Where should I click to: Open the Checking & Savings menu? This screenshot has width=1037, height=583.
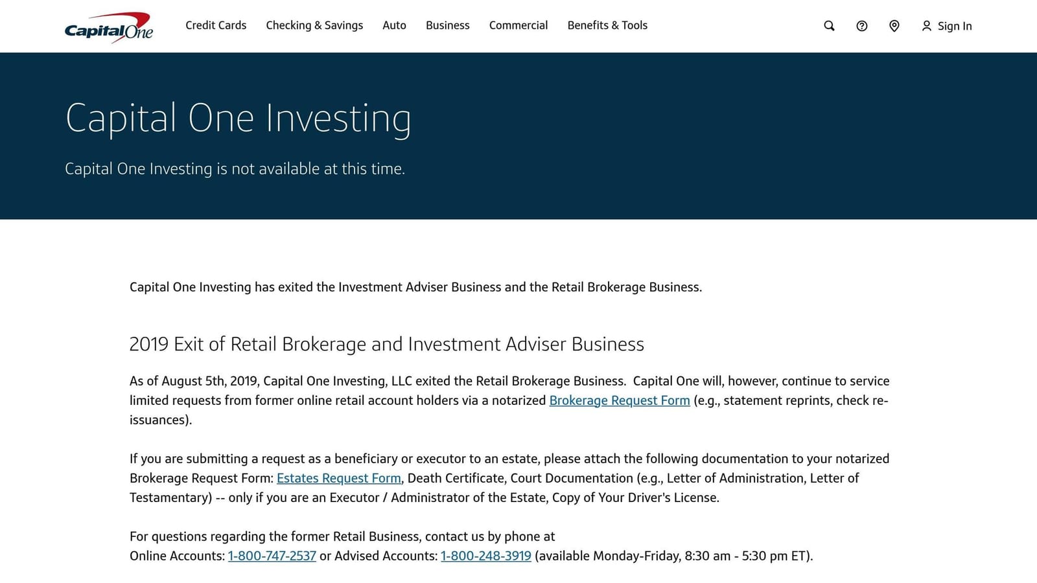coord(314,25)
